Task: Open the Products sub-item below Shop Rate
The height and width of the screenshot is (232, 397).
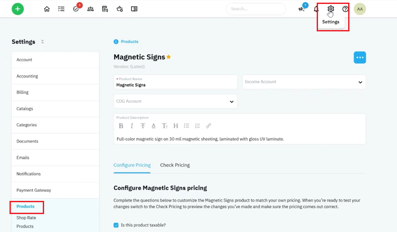Action: point(25,226)
